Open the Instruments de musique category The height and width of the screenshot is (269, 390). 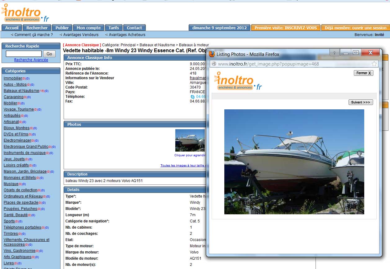tap(25, 153)
